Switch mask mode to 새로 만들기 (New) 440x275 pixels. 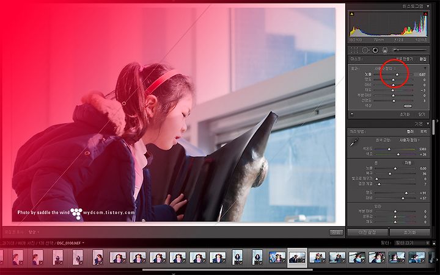[404, 59]
